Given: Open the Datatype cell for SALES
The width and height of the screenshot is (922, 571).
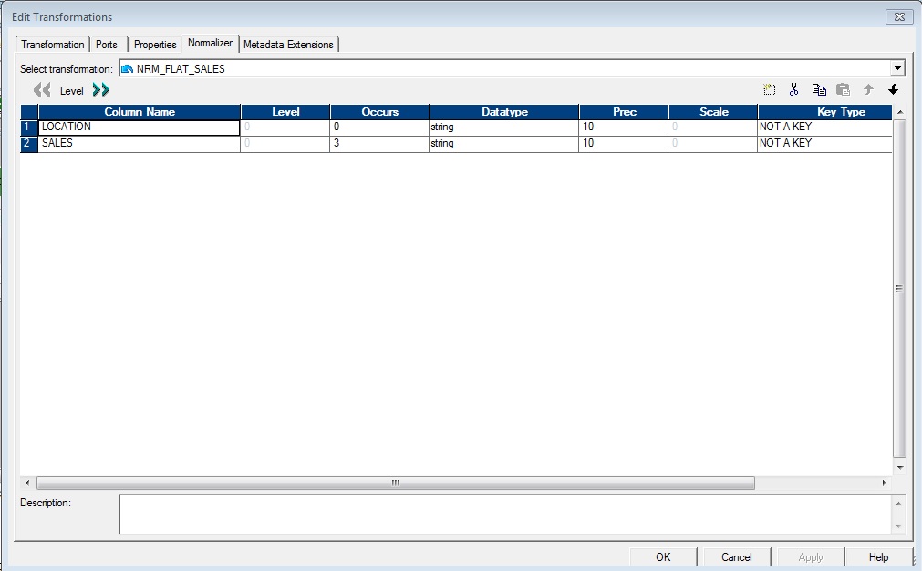Looking at the screenshot, I should tap(503, 143).
